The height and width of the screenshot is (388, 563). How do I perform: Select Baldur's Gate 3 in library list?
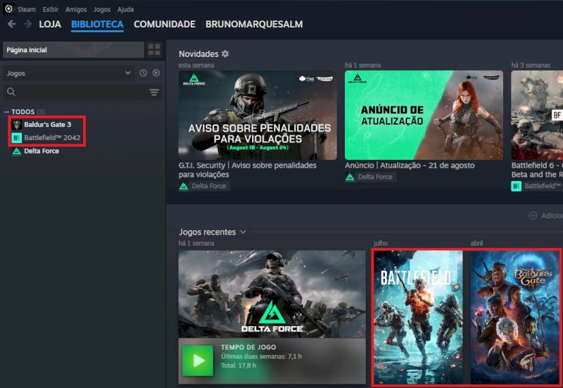(x=47, y=125)
